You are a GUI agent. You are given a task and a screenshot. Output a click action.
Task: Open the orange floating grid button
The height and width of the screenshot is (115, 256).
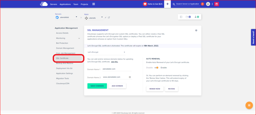[249, 105]
